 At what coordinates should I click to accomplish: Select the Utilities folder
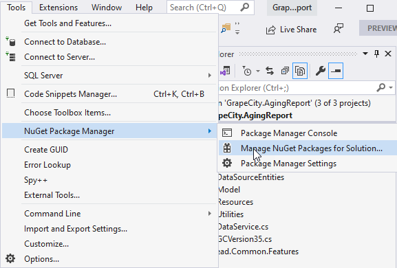[231, 214]
